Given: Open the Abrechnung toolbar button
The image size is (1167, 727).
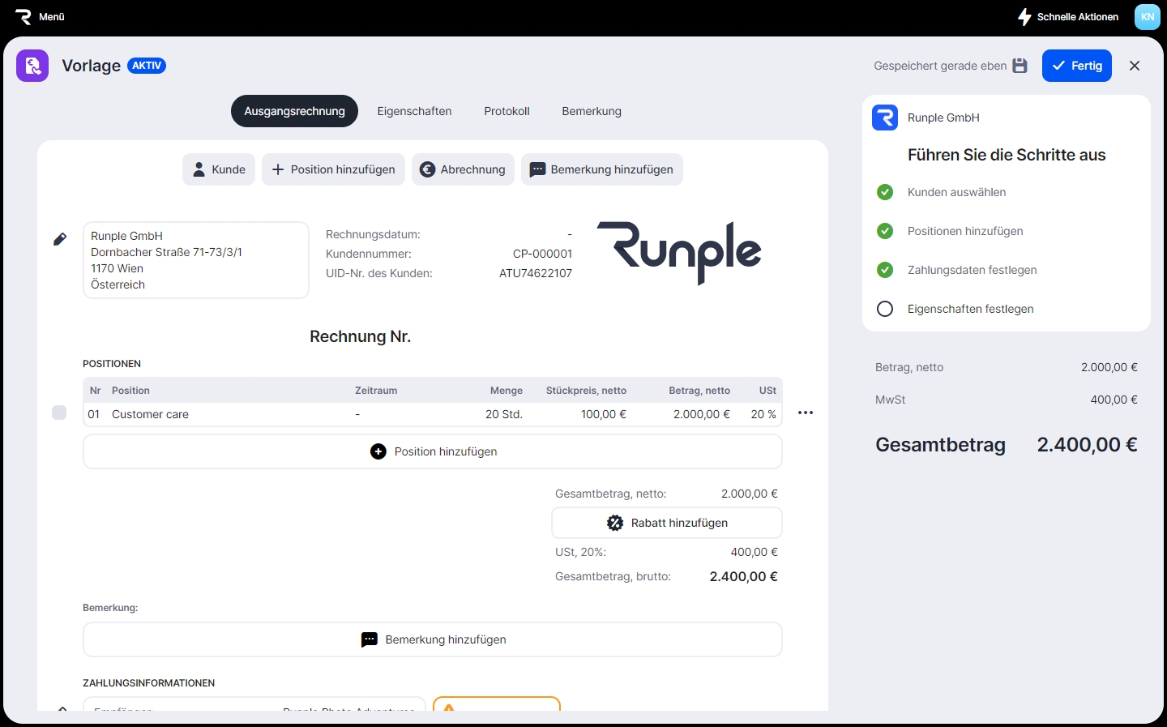Looking at the screenshot, I should pyautogui.click(x=463, y=169).
